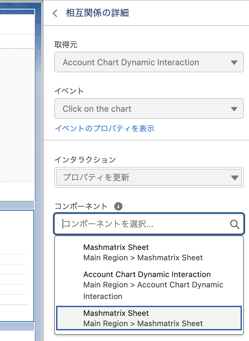The image size is (249, 341).
Task: Open the Click on the chart event combobox
Action: click(149, 109)
